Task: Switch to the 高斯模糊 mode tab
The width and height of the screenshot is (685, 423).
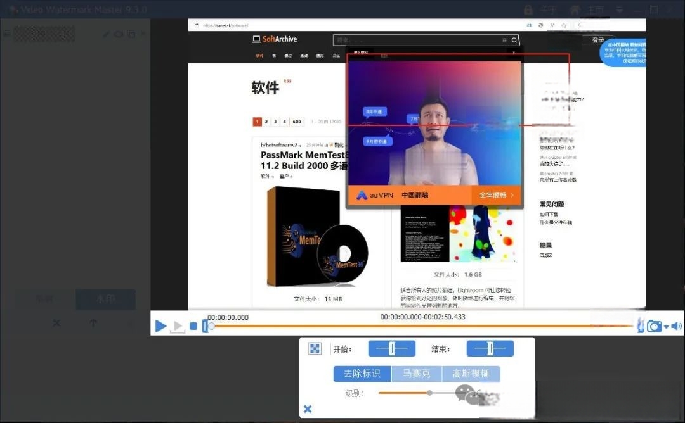Action: pos(471,373)
